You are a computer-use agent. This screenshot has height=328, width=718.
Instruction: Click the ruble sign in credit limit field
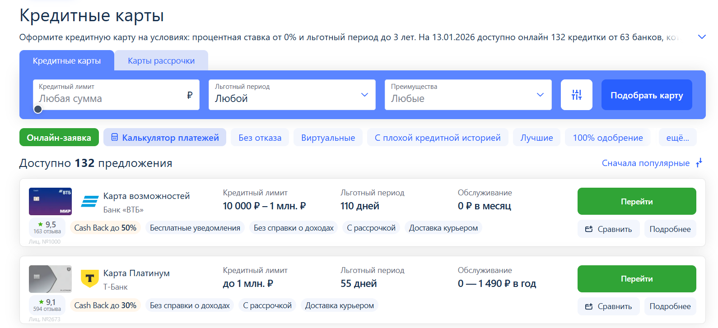coord(190,95)
